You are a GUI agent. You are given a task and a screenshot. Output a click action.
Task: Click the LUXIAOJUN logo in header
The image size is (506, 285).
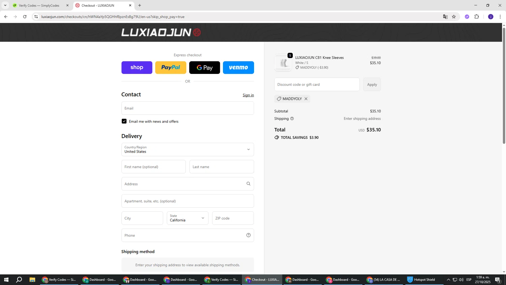coord(161,32)
